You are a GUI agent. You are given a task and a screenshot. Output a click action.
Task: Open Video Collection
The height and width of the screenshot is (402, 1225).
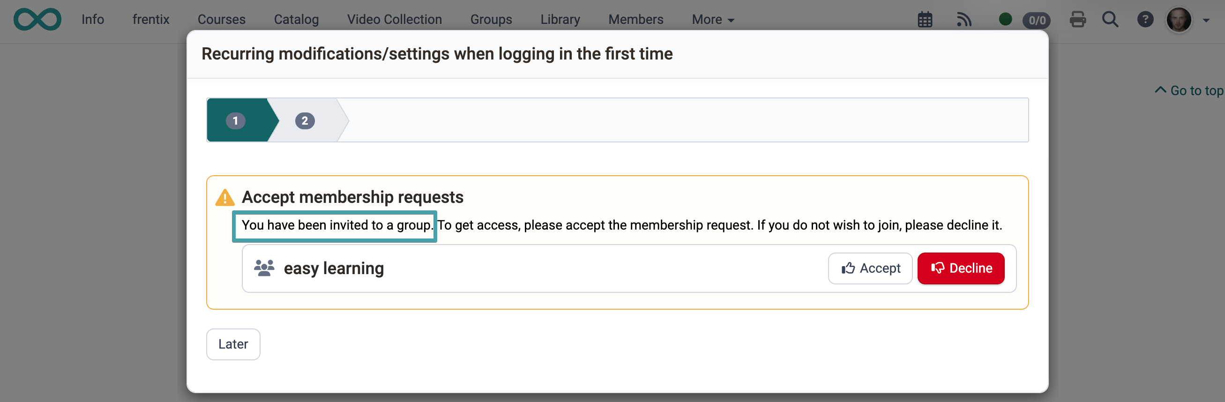click(394, 20)
